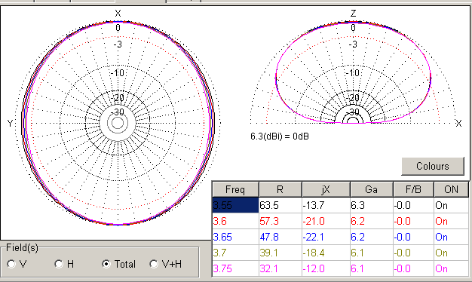Click the F/B column header
The image size is (472, 282).
[x=413, y=189]
